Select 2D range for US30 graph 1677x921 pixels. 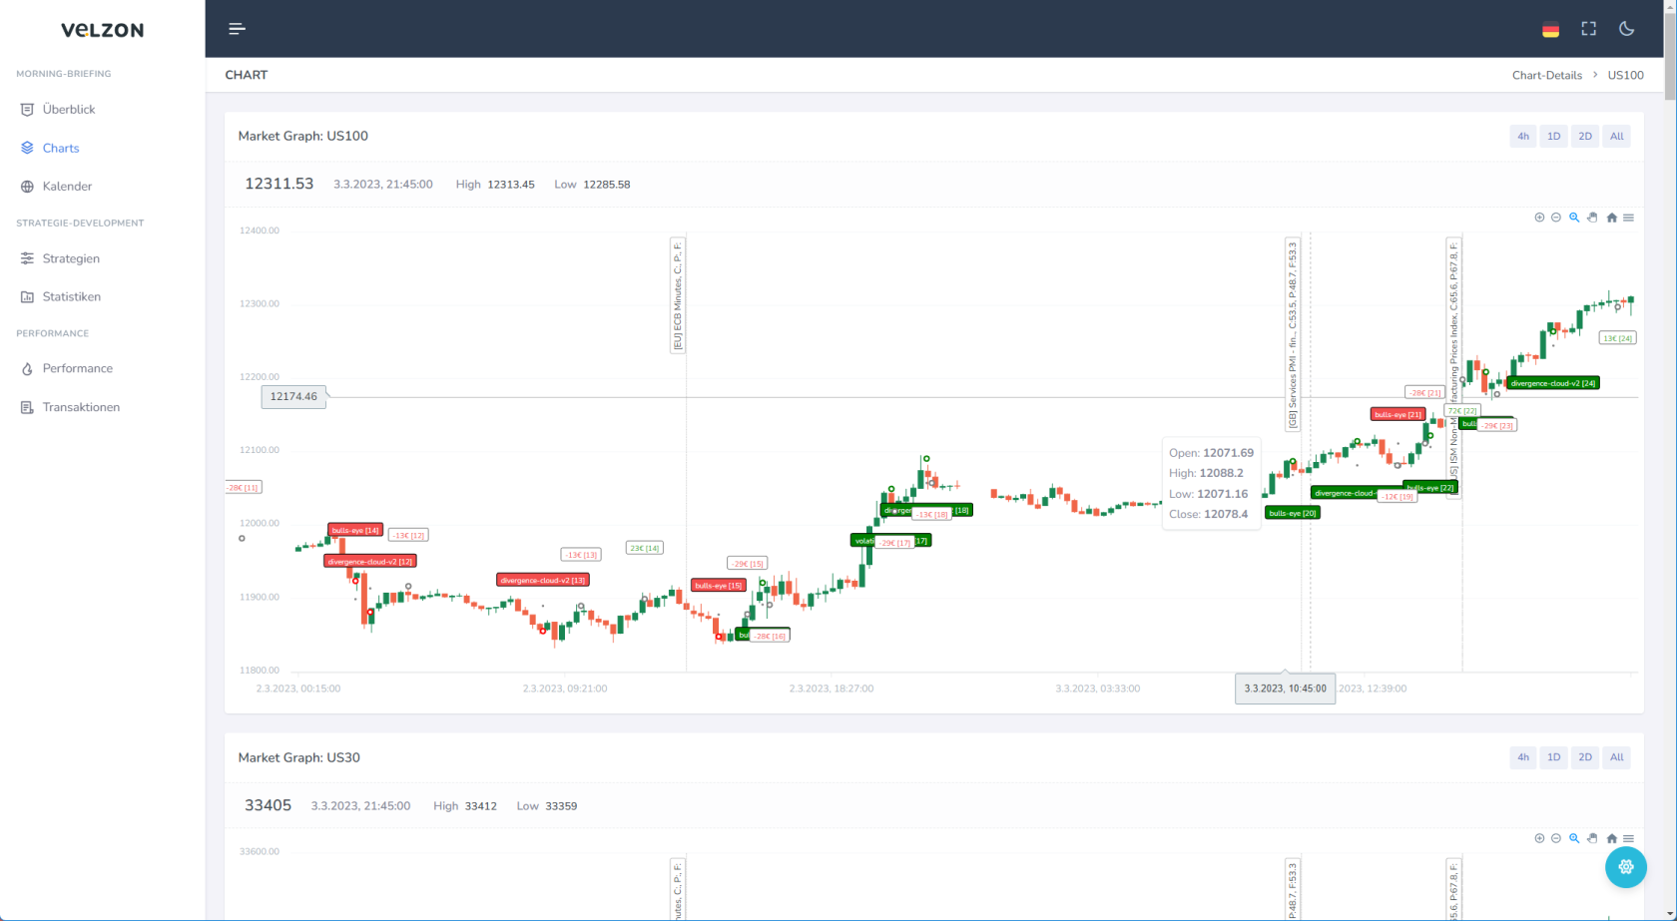point(1584,757)
